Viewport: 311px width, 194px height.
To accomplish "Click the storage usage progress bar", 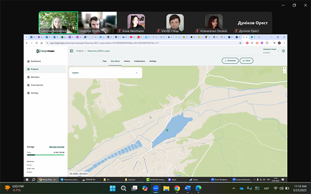I will (45, 155).
